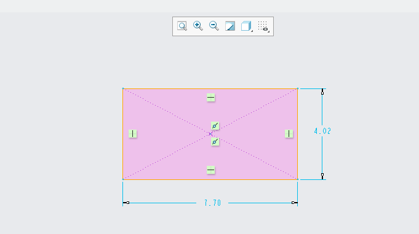The image size is (419, 234).
Task: Click the rectangle center point marker
Action: [210, 134]
